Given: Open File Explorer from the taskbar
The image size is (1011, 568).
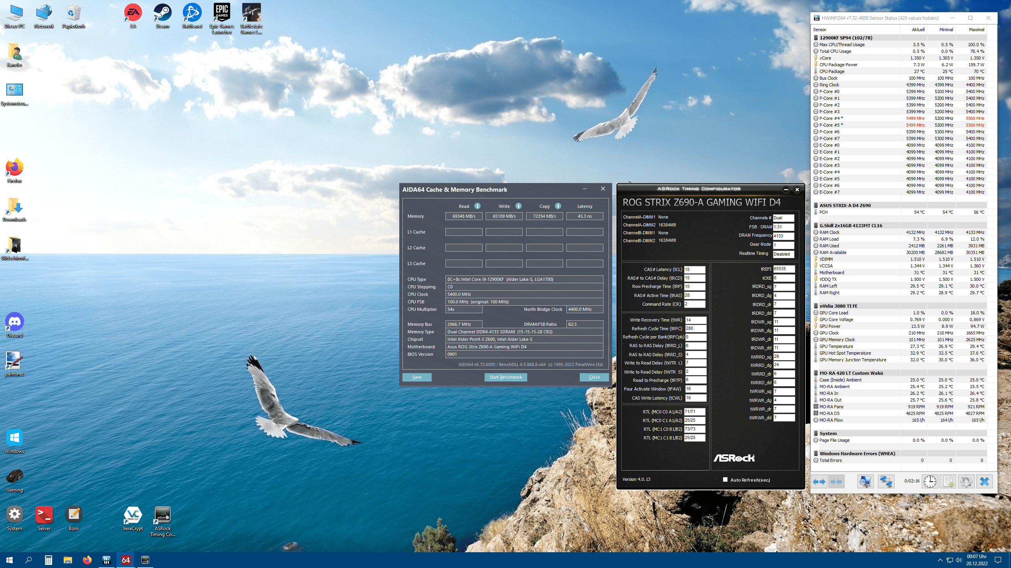Looking at the screenshot, I should click(x=68, y=560).
